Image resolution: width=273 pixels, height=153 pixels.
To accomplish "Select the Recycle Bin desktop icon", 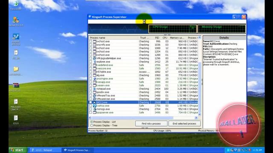I will click(x=16, y=3).
